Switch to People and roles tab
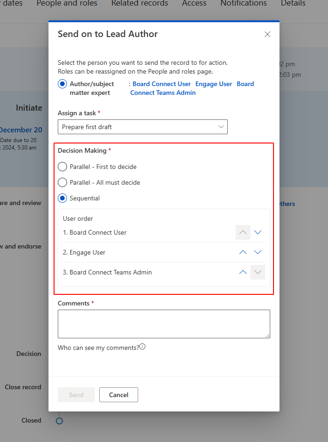The image size is (328, 442). (x=67, y=3)
